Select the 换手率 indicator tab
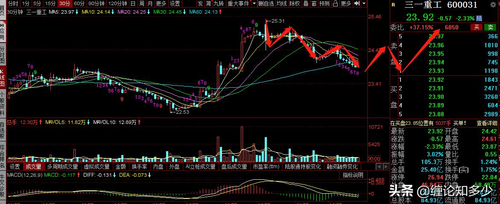This screenshot has height=204, width=500. 139,167
